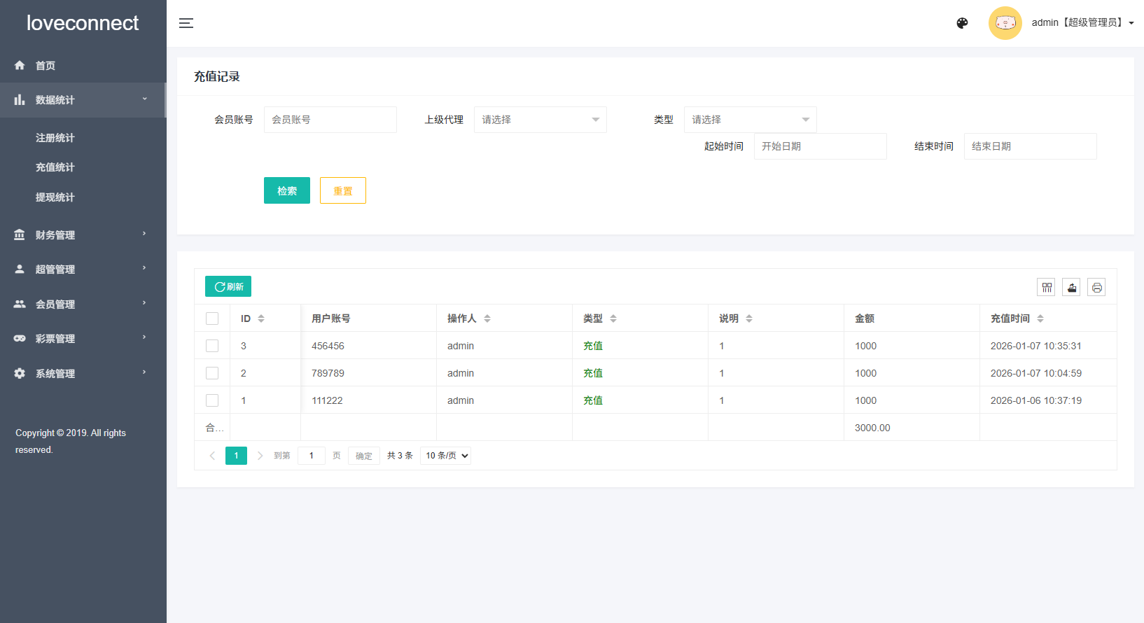Sort by 充值时间 column arrows
The image size is (1144, 623).
[x=1040, y=318]
